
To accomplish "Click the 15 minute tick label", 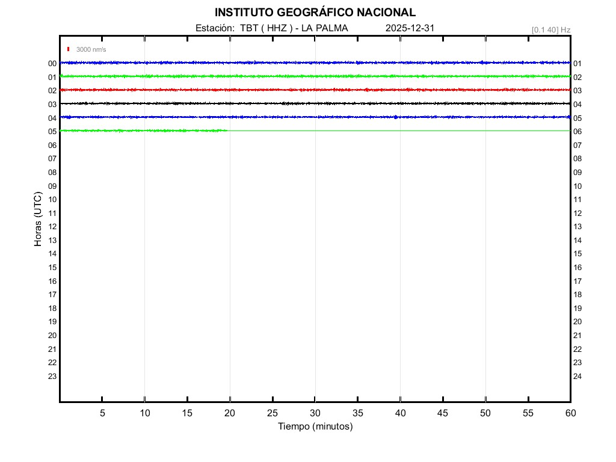I will point(187,413).
